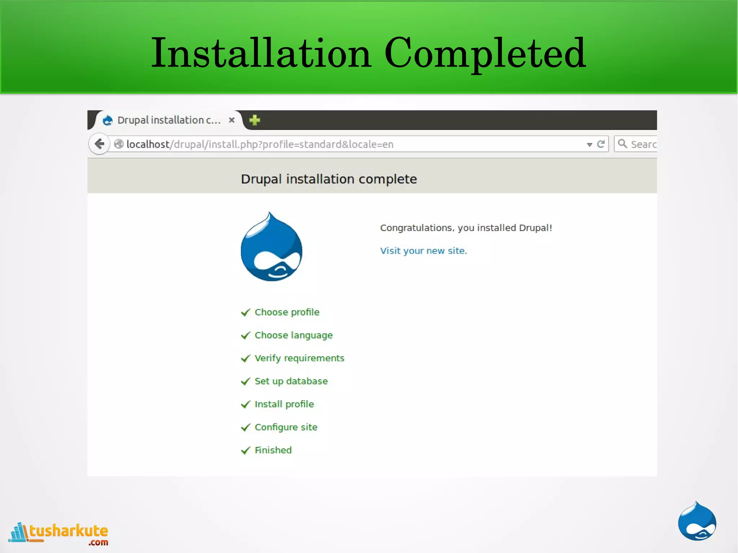Click the Configure site step
Image resolution: width=738 pixels, height=553 pixels.
coord(286,427)
